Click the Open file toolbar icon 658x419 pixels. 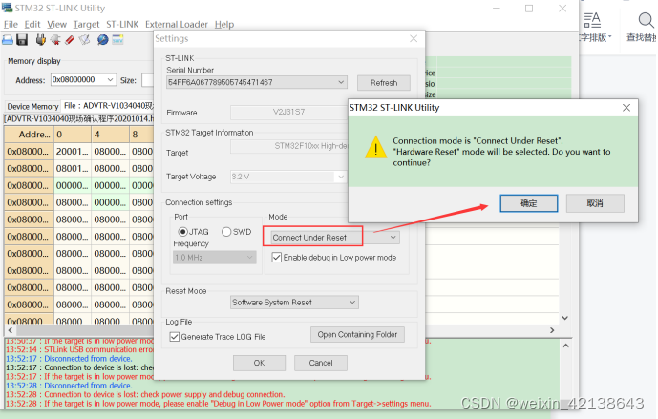(x=8, y=40)
